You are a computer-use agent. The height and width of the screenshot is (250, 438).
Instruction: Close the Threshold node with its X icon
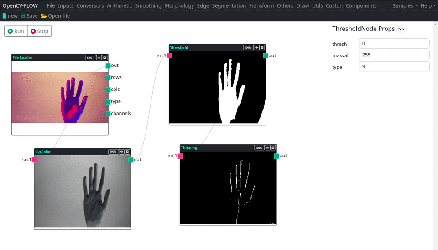262,47
